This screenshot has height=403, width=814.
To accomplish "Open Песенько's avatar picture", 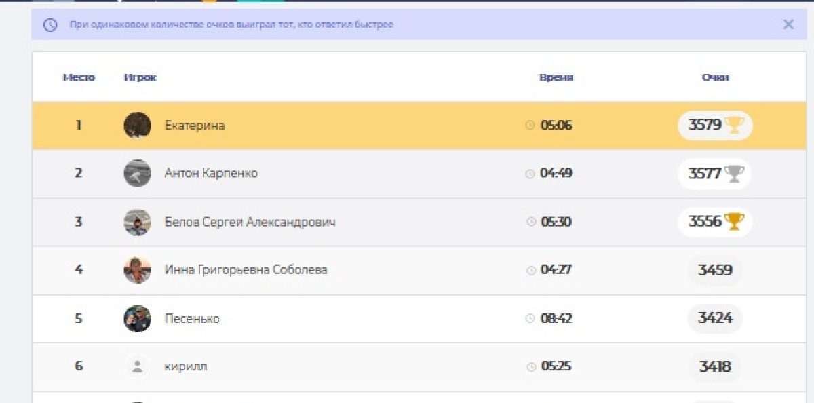I will (x=138, y=319).
